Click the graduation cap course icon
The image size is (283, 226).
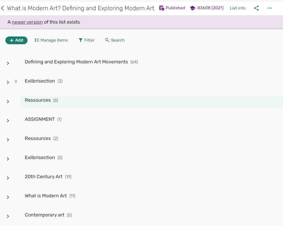pyautogui.click(x=193, y=8)
